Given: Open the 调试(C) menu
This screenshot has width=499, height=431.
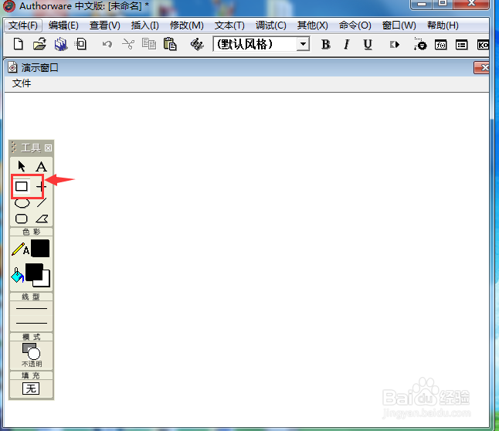Looking at the screenshot, I should pos(271,25).
